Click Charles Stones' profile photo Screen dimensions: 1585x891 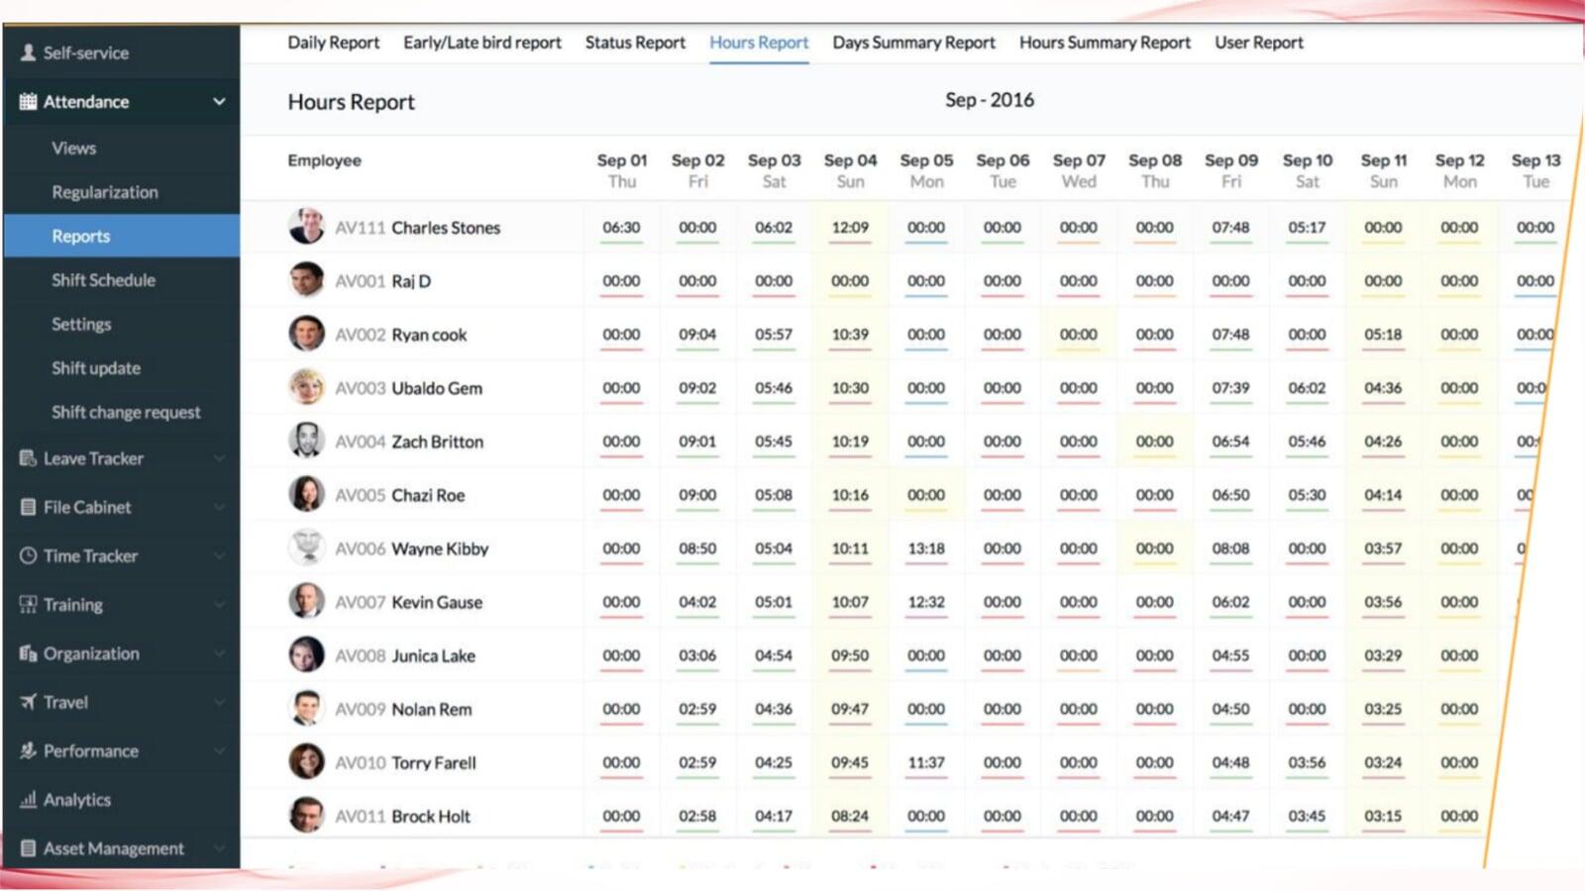pyautogui.click(x=306, y=227)
